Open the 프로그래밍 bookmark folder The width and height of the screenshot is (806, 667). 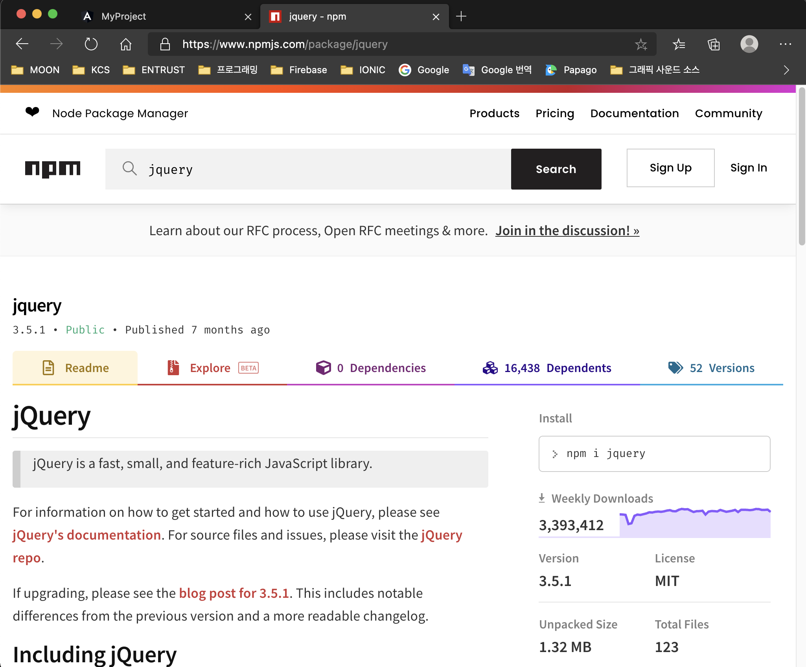coord(228,70)
